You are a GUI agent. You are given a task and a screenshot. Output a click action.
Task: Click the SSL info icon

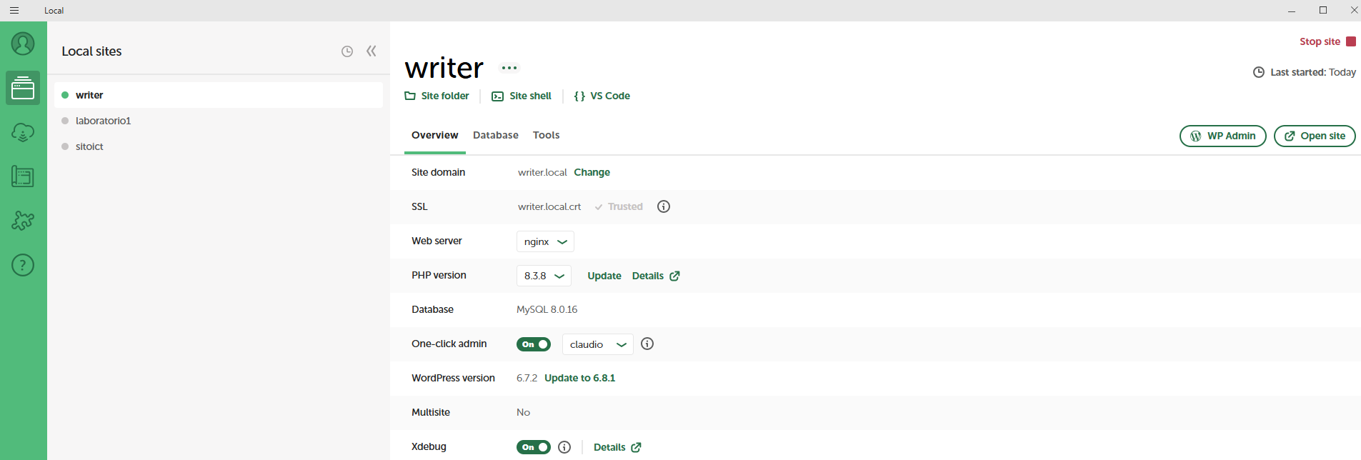click(x=664, y=206)
